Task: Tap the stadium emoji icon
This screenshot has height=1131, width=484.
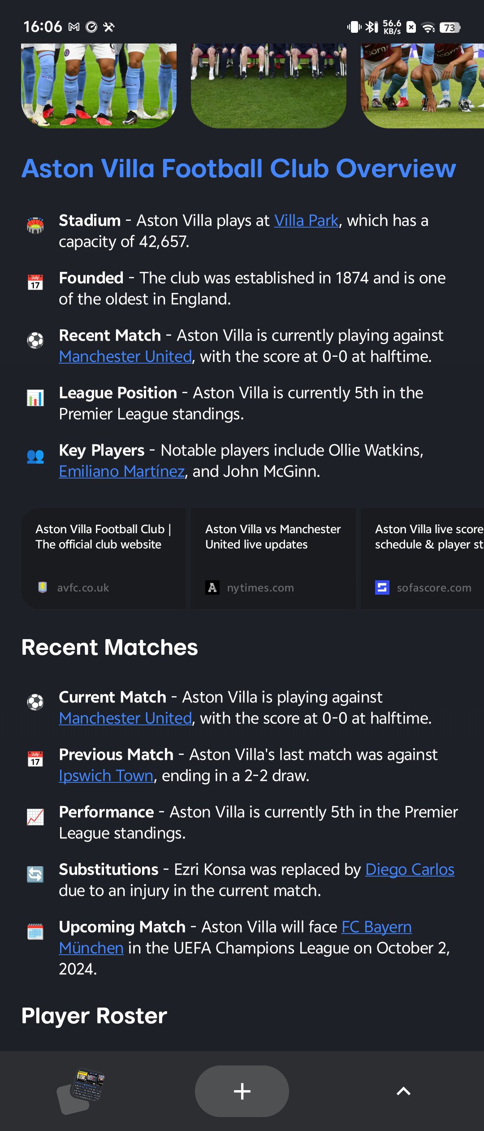Action: tap(35, 225)
